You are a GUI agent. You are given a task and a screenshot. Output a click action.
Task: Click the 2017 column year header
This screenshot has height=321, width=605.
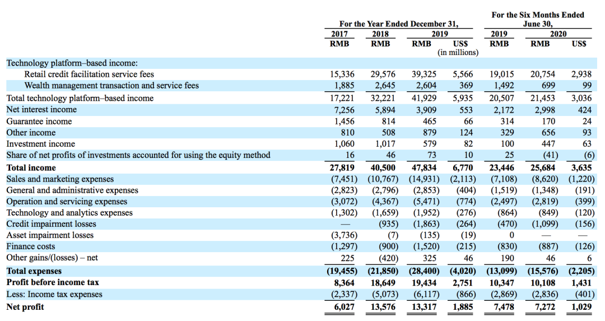coord(339,34)
